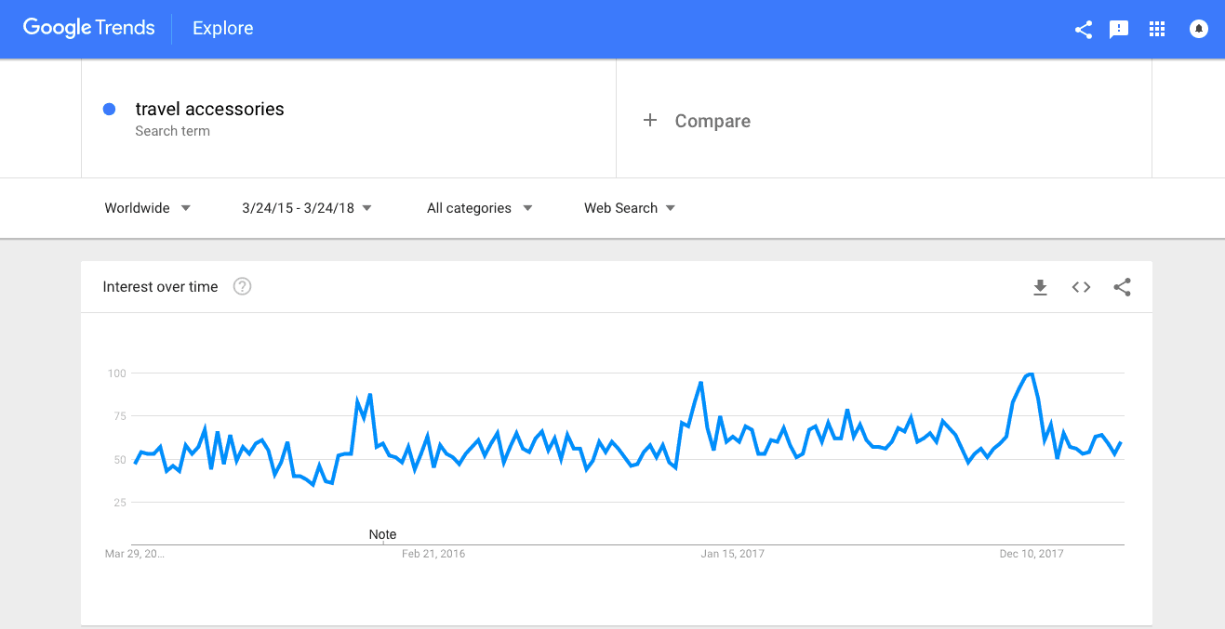Share the Interest over time chart

[x=1122, y=287]
